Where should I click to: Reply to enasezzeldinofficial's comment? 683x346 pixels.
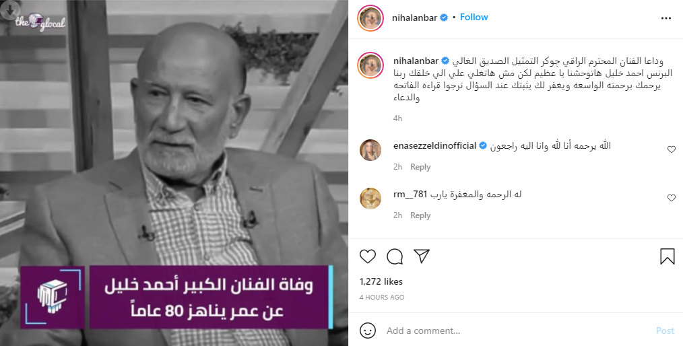[420, 167]
